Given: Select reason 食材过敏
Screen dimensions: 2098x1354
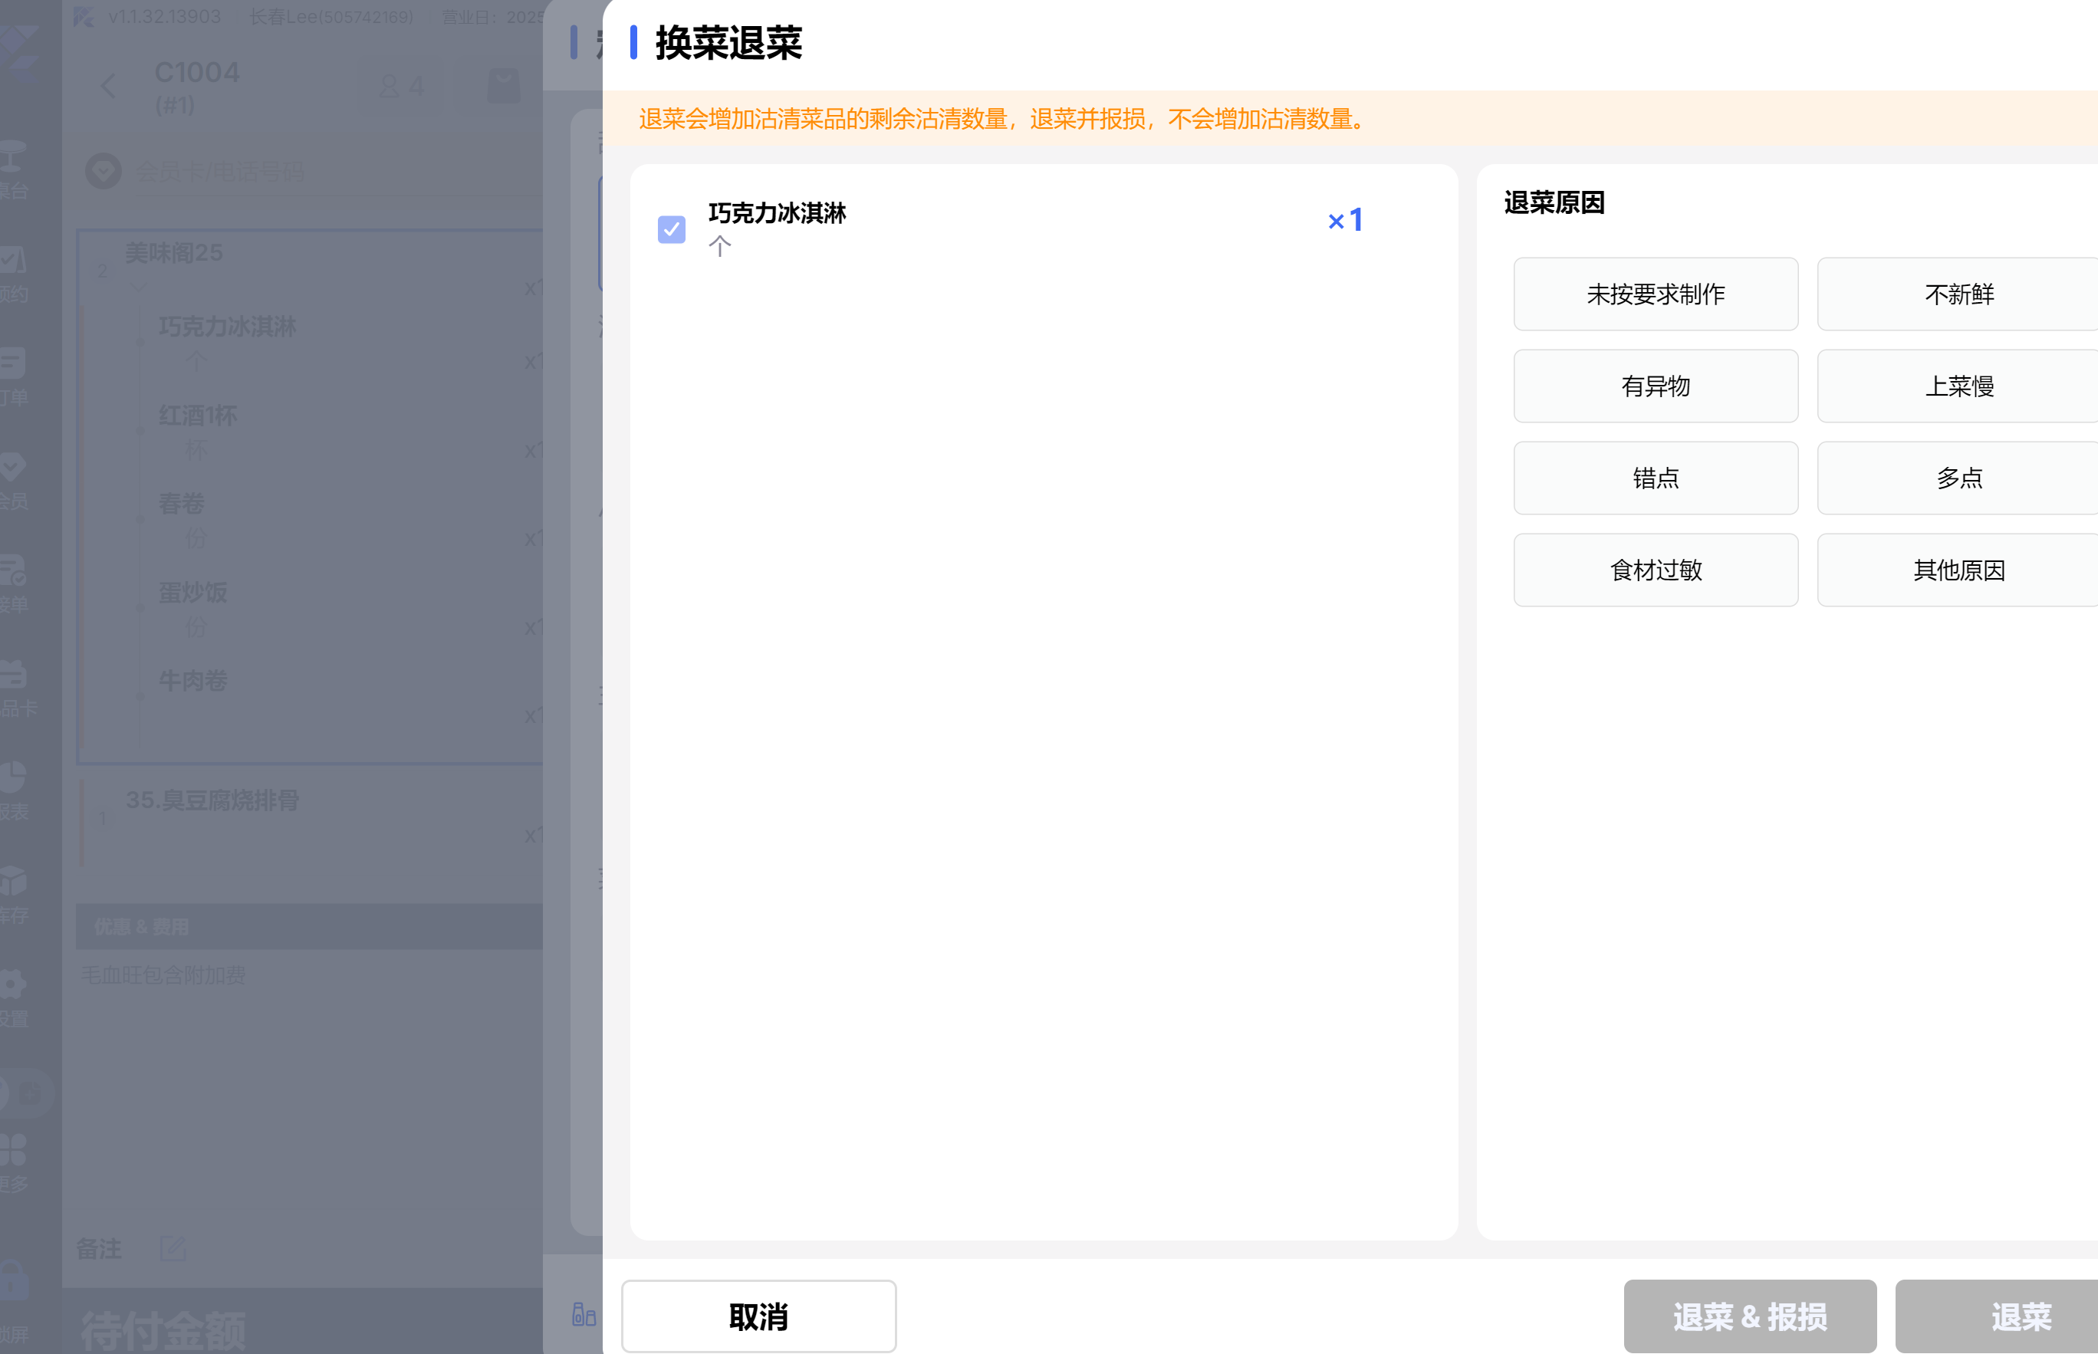Looking at the screenshot, I should [1655, 570].
